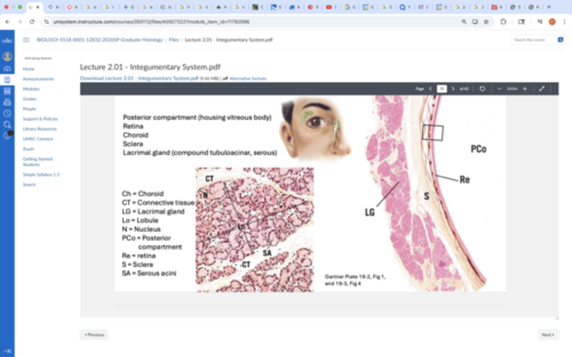Open Zoom in course navigation
572x357 pixels.
[28, 149]
